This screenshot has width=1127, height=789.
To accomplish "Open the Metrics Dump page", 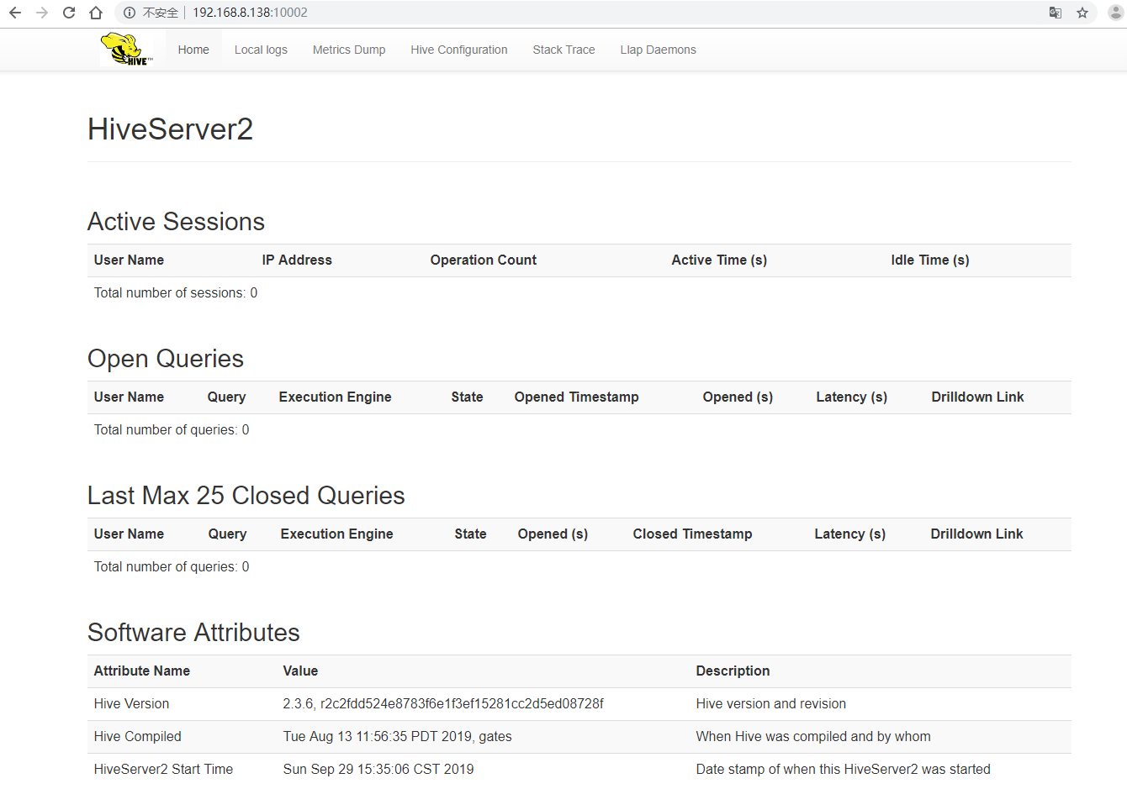I will point(349,50).
